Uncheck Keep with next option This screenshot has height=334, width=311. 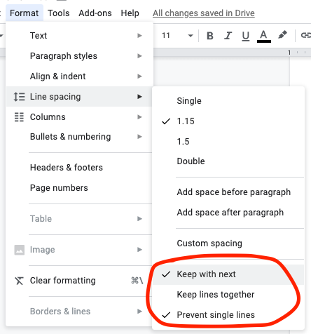click(x=228, y=274)
